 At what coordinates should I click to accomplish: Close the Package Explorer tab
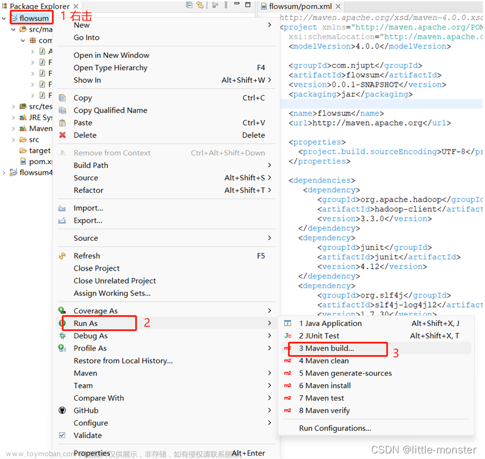[76, 6]
